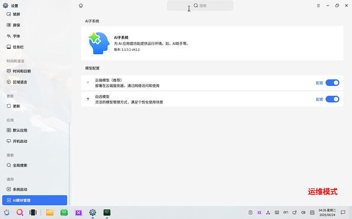Disable the 云端模型 toggle switch
The height and width of the screenshot is (219, 352).
(332, 83)
